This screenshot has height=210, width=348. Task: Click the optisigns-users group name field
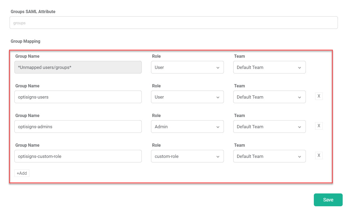[x=78, y=97]
